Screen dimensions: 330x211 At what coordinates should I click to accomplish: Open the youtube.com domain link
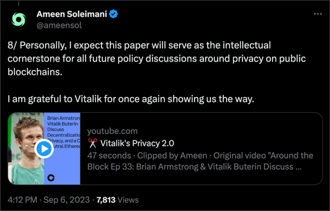pos(112,131)
